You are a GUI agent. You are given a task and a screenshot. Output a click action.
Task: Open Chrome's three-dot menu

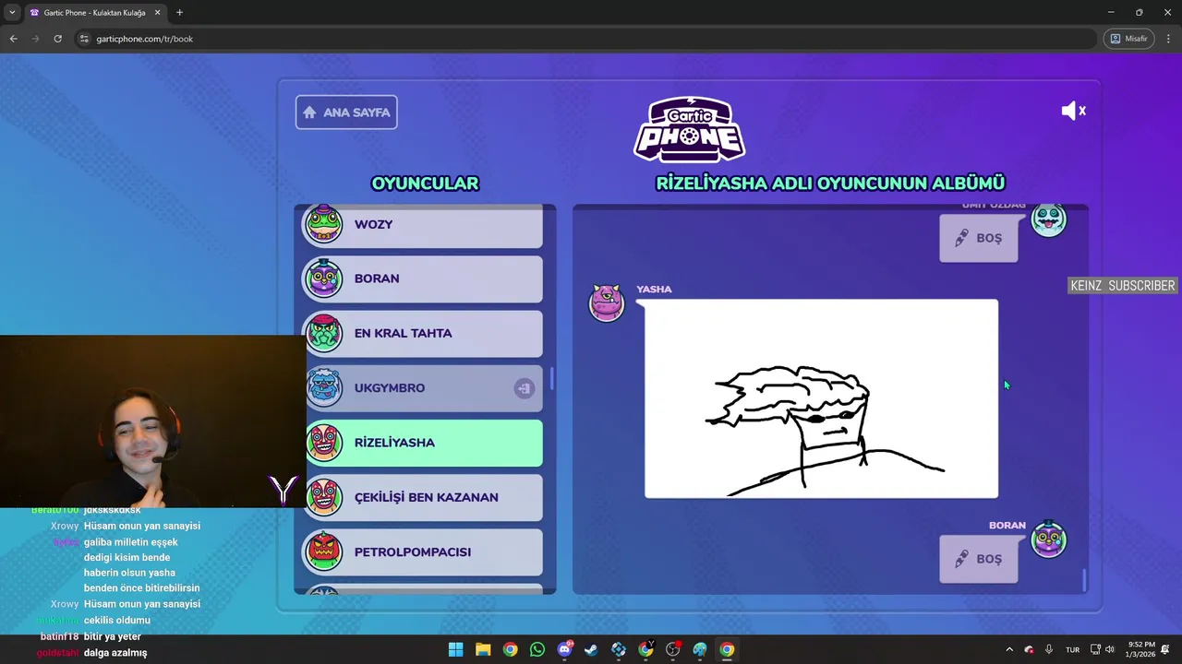coord(1167,39)
